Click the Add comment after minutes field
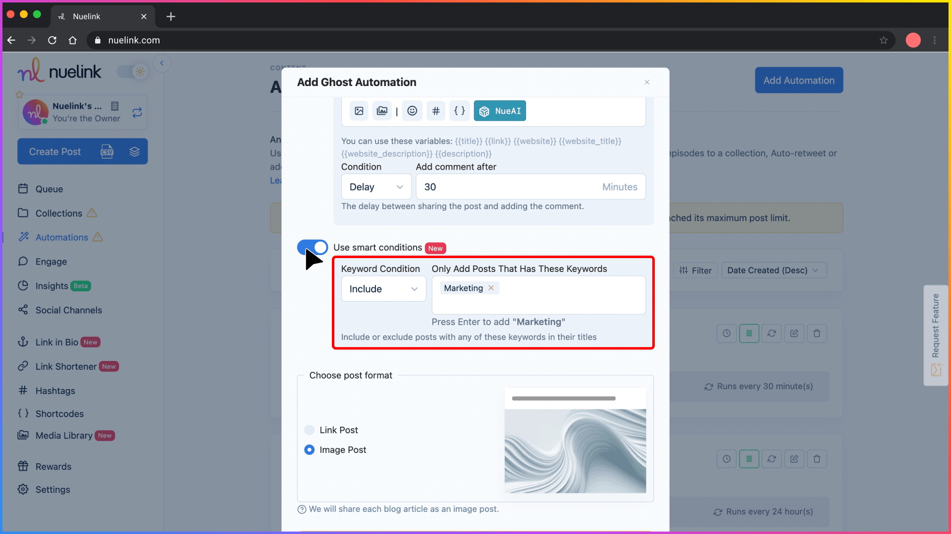The height and width of the screenshot is (534, 951). point(530,187)
